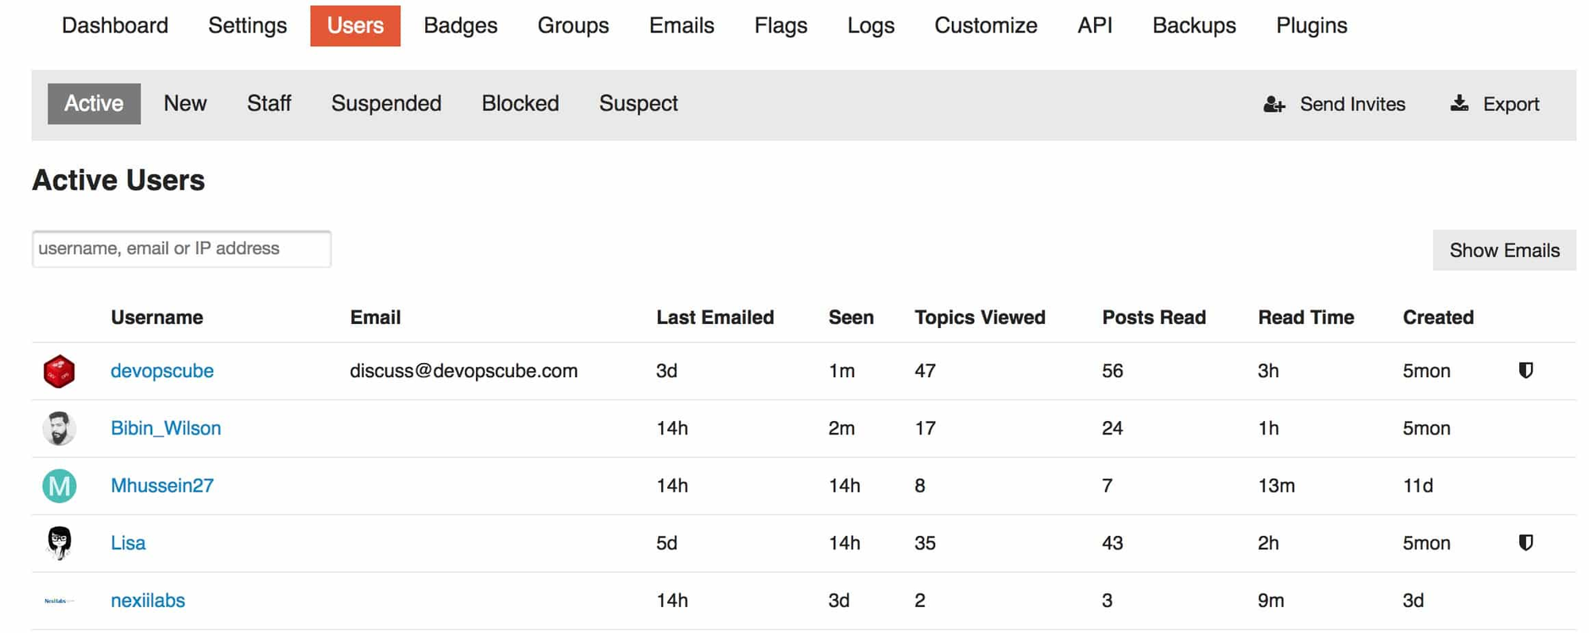
Task: Click nexiilabs' logo avatar
Action: tap(59, 601)
